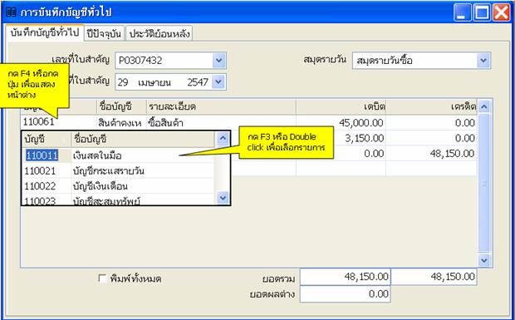Click the year 2547 in the date field
The image size is (515, 320).
click(198, 82)
